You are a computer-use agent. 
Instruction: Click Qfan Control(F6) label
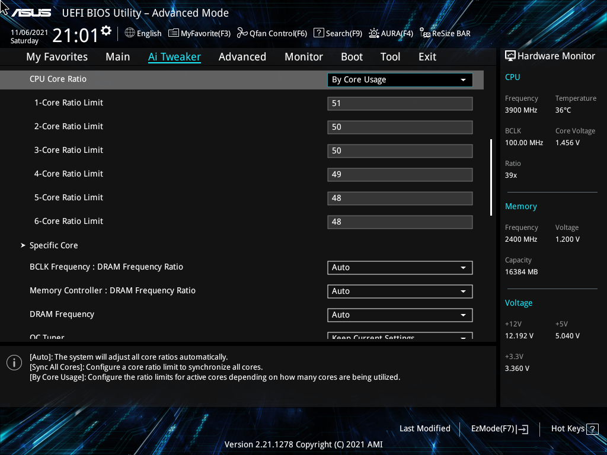(x=279, y=34)
